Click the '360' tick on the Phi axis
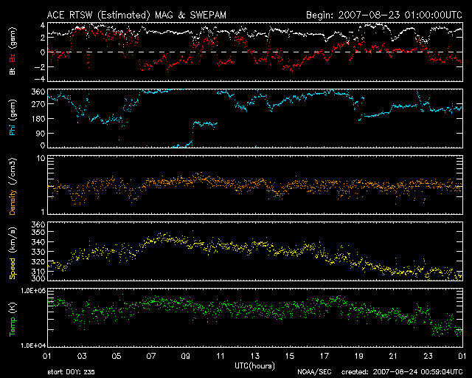This screenshot has width=472, height=378. pyautogui.click(x=38, y=92)
